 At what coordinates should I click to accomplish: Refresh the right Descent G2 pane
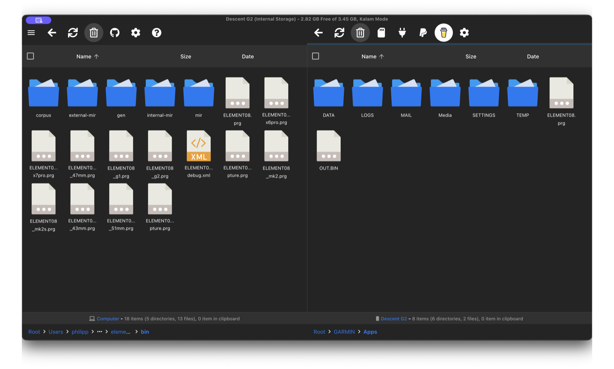tap(339, 33)
